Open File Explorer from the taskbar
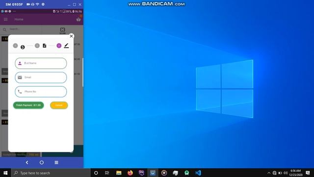This screenshot has width=314, height=177. [x=119, y=173]
